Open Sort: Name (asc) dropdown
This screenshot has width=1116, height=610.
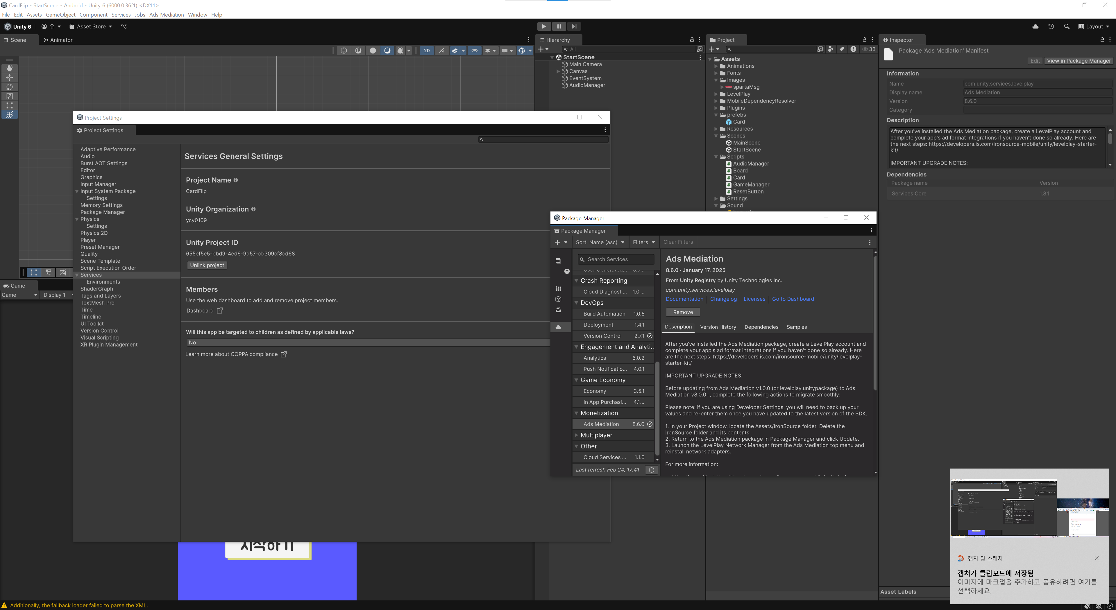click(600, 243)
